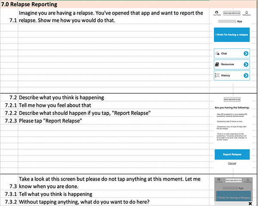
Task: Open the Resources row arrow
Action: [x=246, y=65]
